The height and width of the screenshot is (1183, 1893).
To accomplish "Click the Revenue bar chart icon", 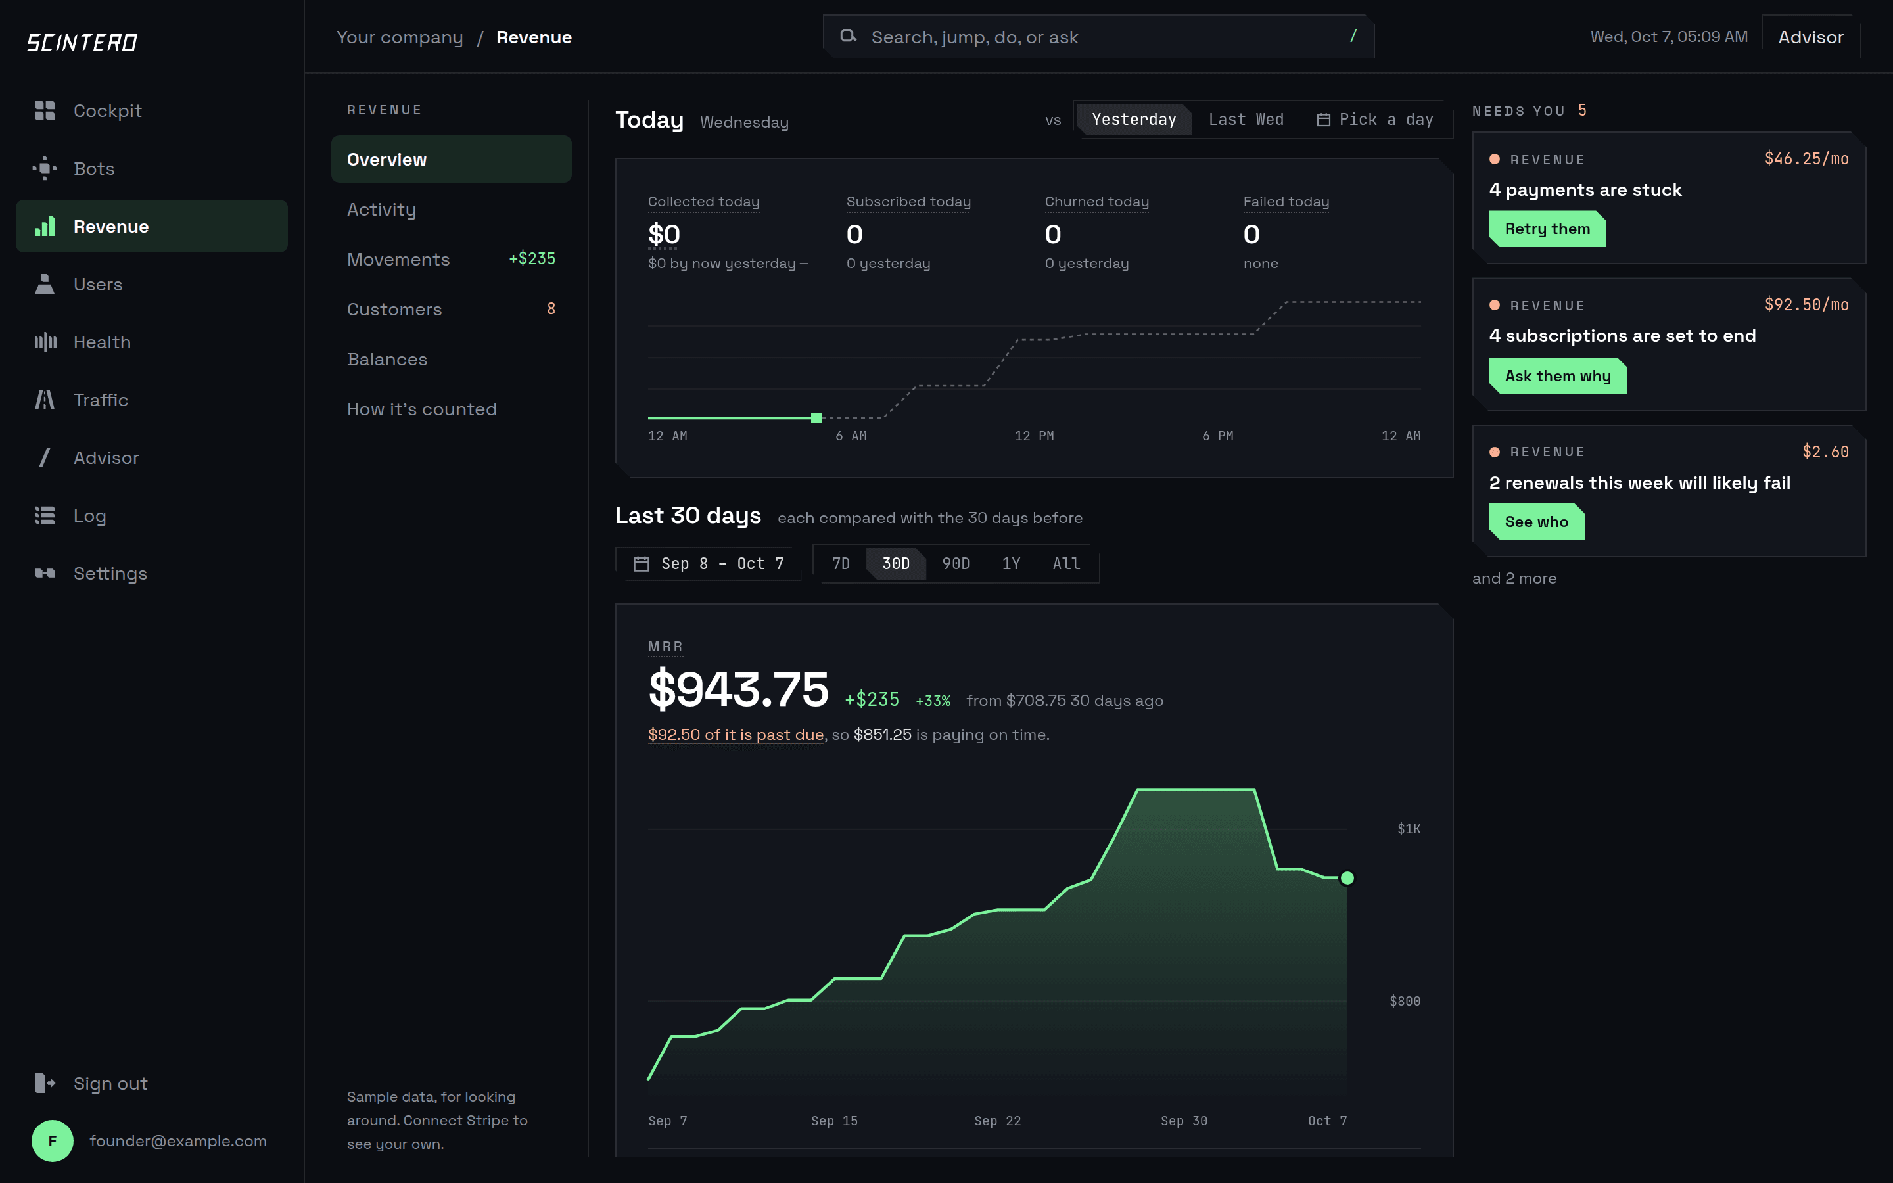I will (45, 226).
